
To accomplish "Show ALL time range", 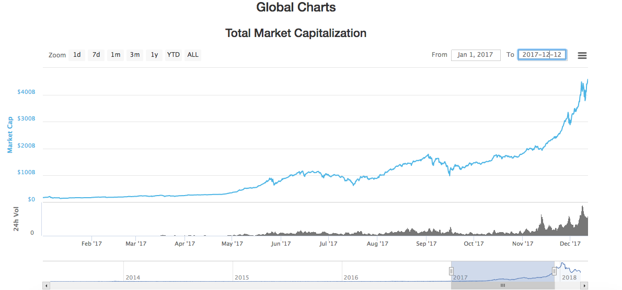I will [x=193, y=55].
